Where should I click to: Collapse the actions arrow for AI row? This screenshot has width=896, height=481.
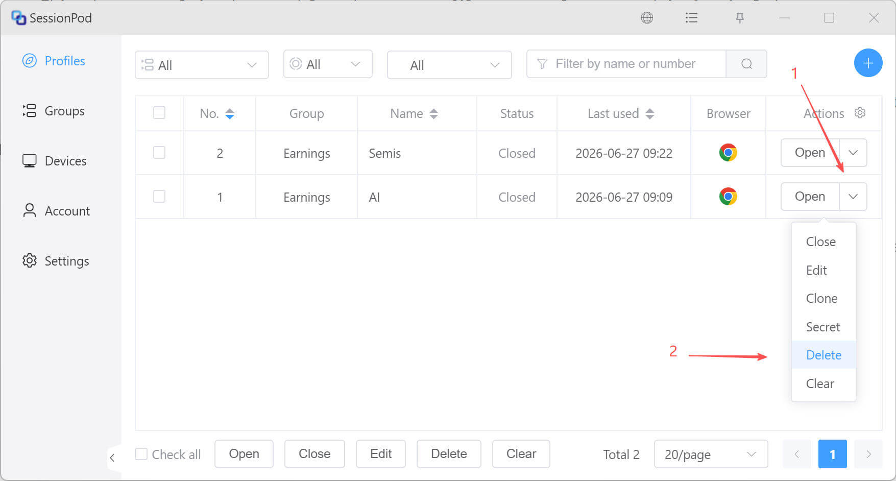(x=853, y=197)
